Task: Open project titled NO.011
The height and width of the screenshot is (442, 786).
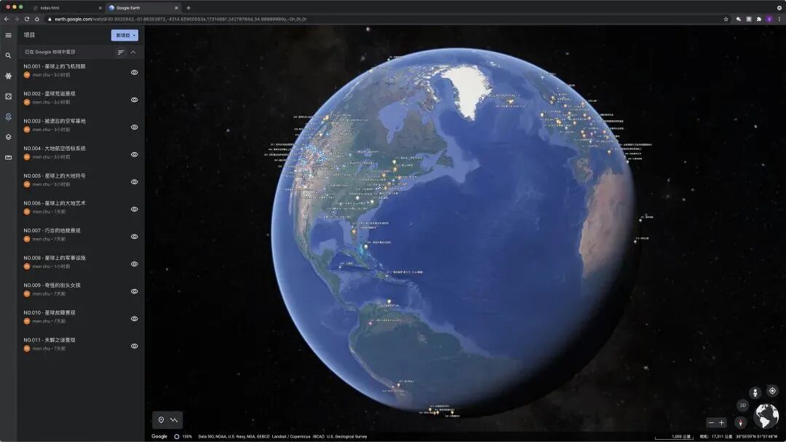Action: [x=49, y=339]
